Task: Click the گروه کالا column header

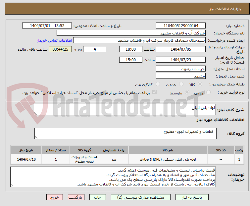Action: pos(84,150)
